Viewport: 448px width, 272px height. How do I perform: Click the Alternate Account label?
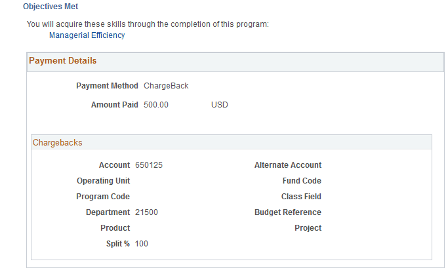click(288, 165)
